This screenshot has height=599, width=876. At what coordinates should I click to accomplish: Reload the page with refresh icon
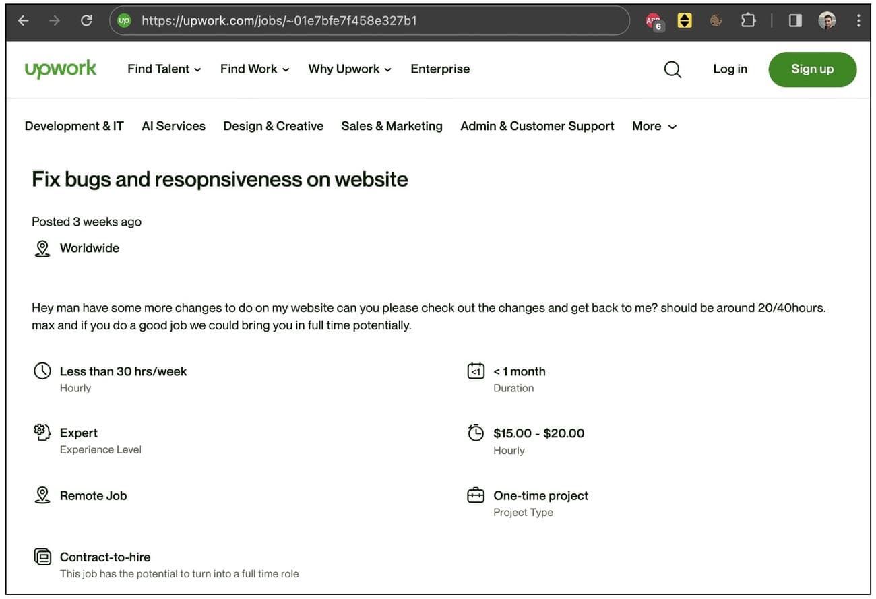point(86,21)
